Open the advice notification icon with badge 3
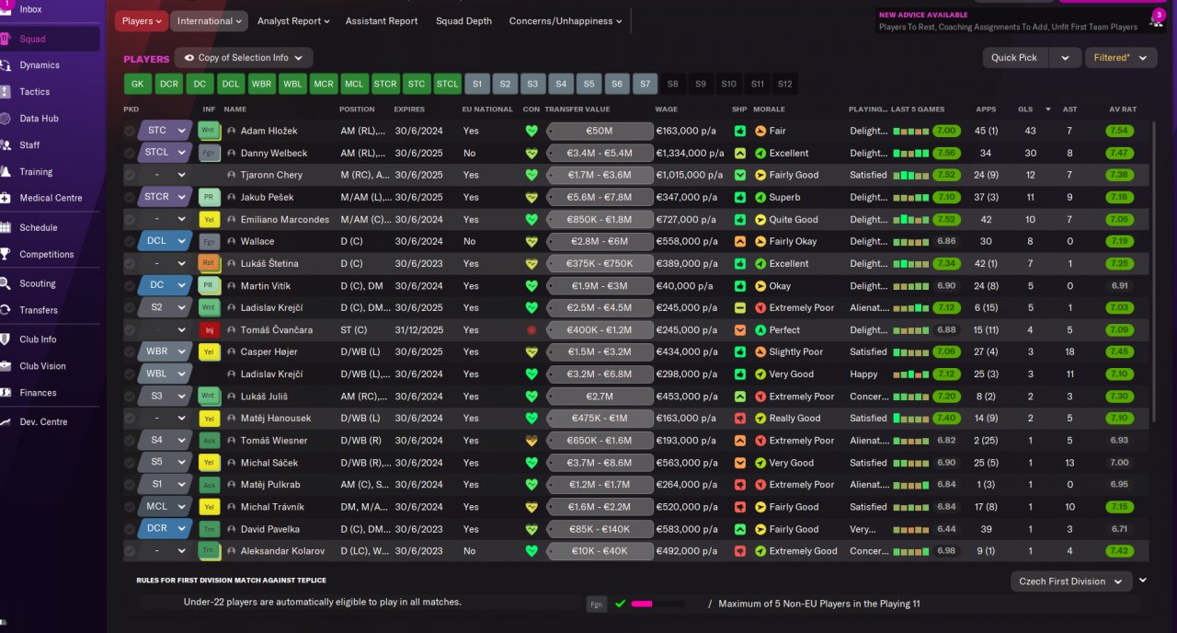Viewport: 1177px width, 633px height. pos(1158,17)
